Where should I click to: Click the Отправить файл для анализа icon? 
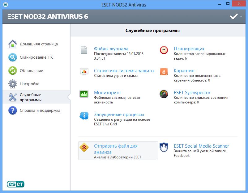pos(84,147)
